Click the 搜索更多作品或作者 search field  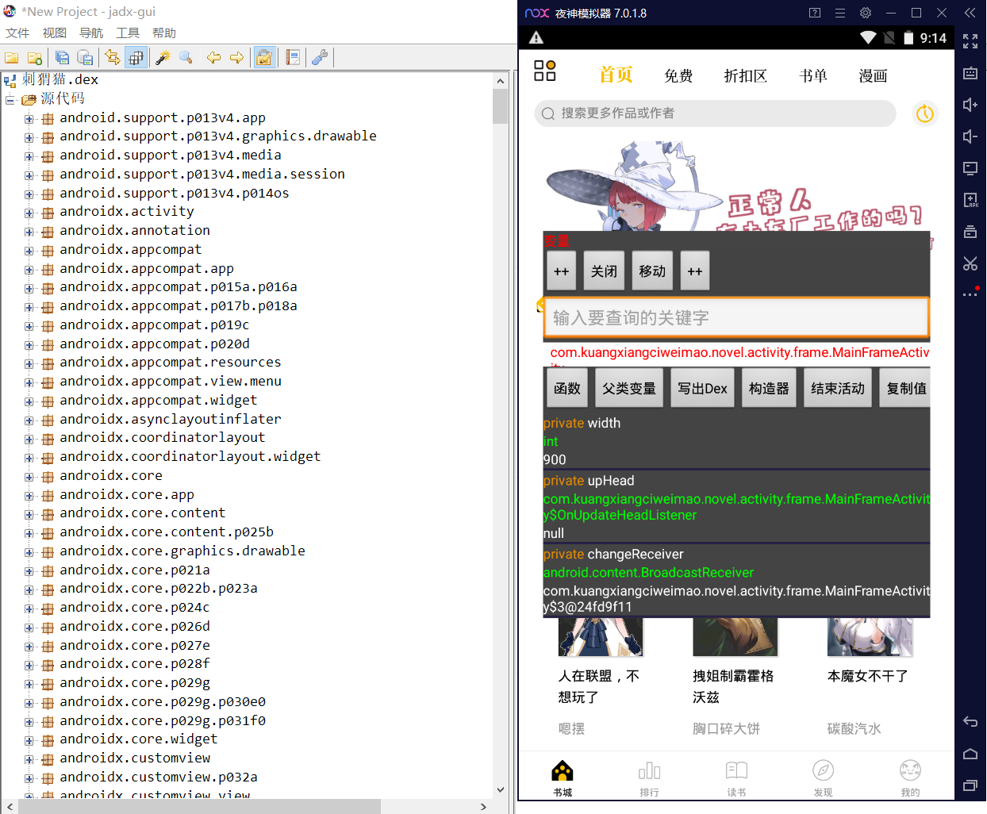coord(715,113)
